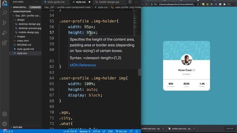Viewport: 237px width, 133px height.
Task: Click the editor minimap
Action: coord(135,23)
